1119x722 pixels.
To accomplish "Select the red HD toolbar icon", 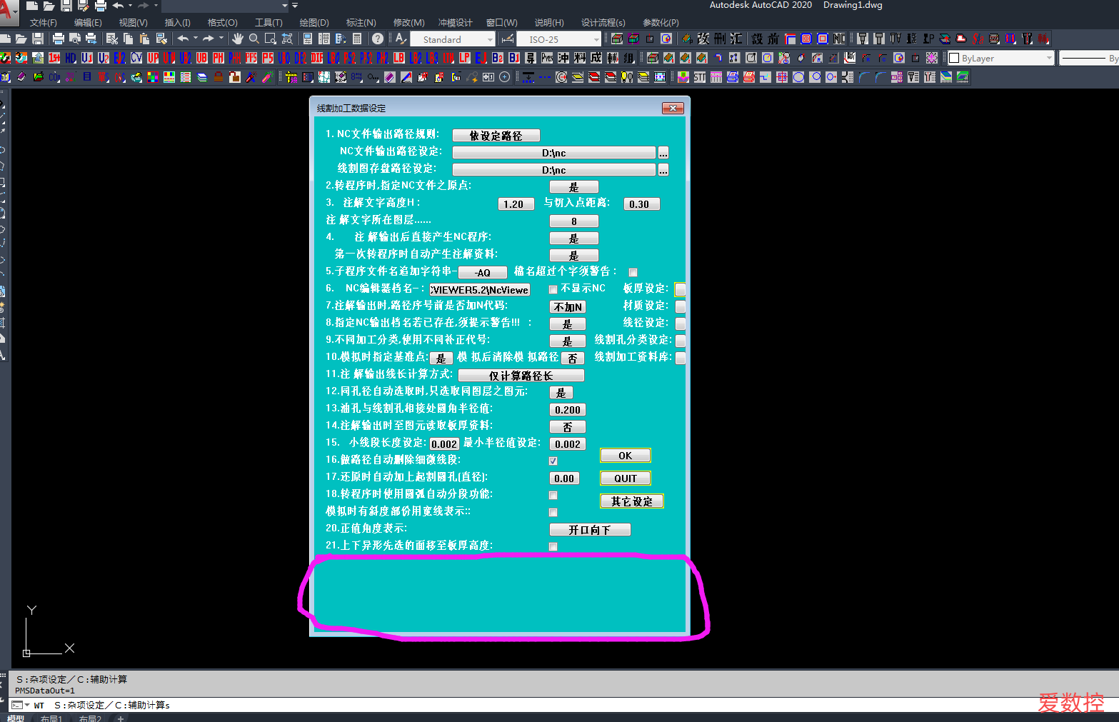I will pyautogui.click(x=70, y=58).
